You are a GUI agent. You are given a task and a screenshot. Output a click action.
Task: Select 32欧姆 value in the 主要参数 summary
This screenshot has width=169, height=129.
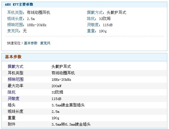click(x=105, y=19)
